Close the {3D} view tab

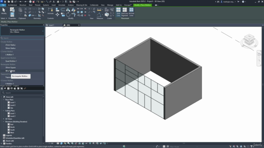(x=79, y=25)
